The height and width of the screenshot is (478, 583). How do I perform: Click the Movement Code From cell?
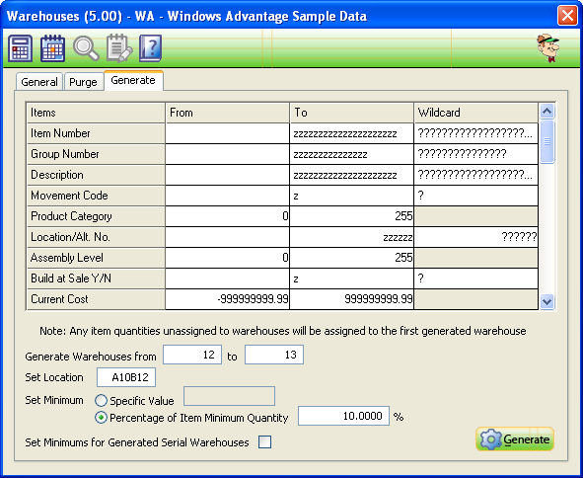[227, 196]
